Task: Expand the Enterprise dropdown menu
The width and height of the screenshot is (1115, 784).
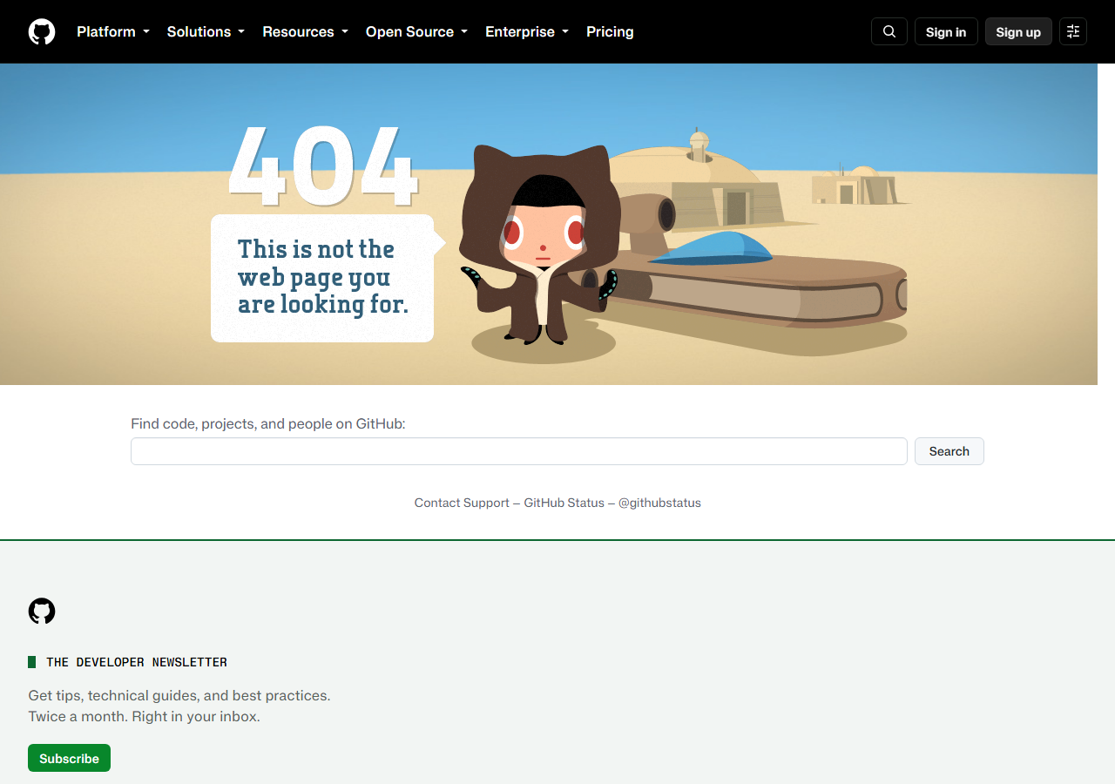Action: [527, 31]
